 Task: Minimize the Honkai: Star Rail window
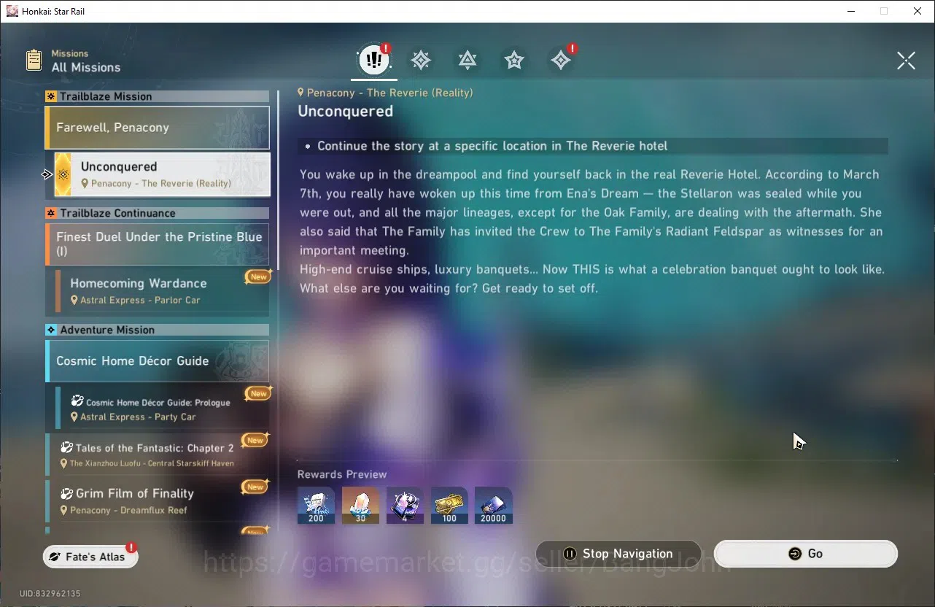click(850, 11)
